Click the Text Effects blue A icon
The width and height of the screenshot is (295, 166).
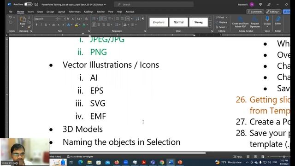(x=69, y=25)
